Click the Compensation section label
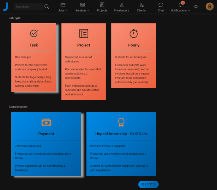The height and width of the screenshot is (190, 217). [18, 107]
